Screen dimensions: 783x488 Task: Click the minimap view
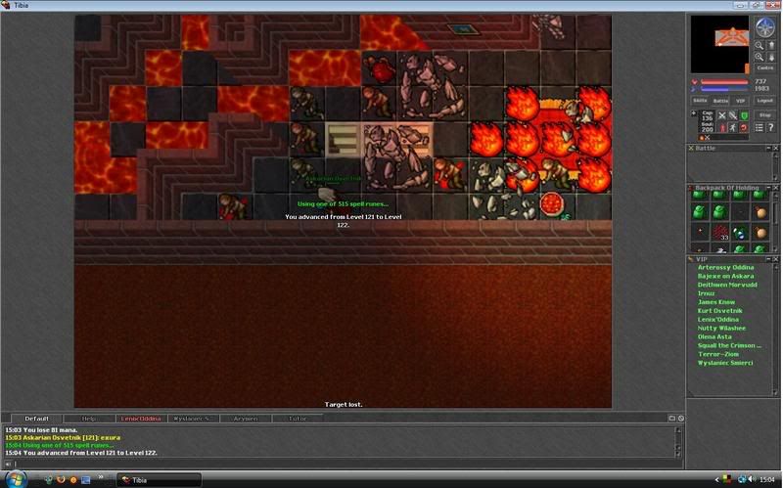720,44
